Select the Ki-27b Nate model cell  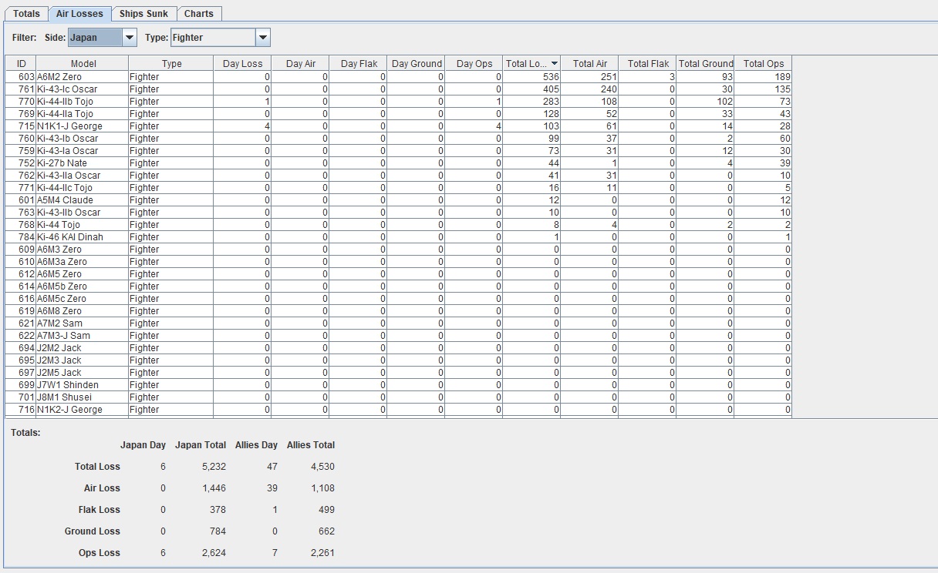(x=83, y=163)
